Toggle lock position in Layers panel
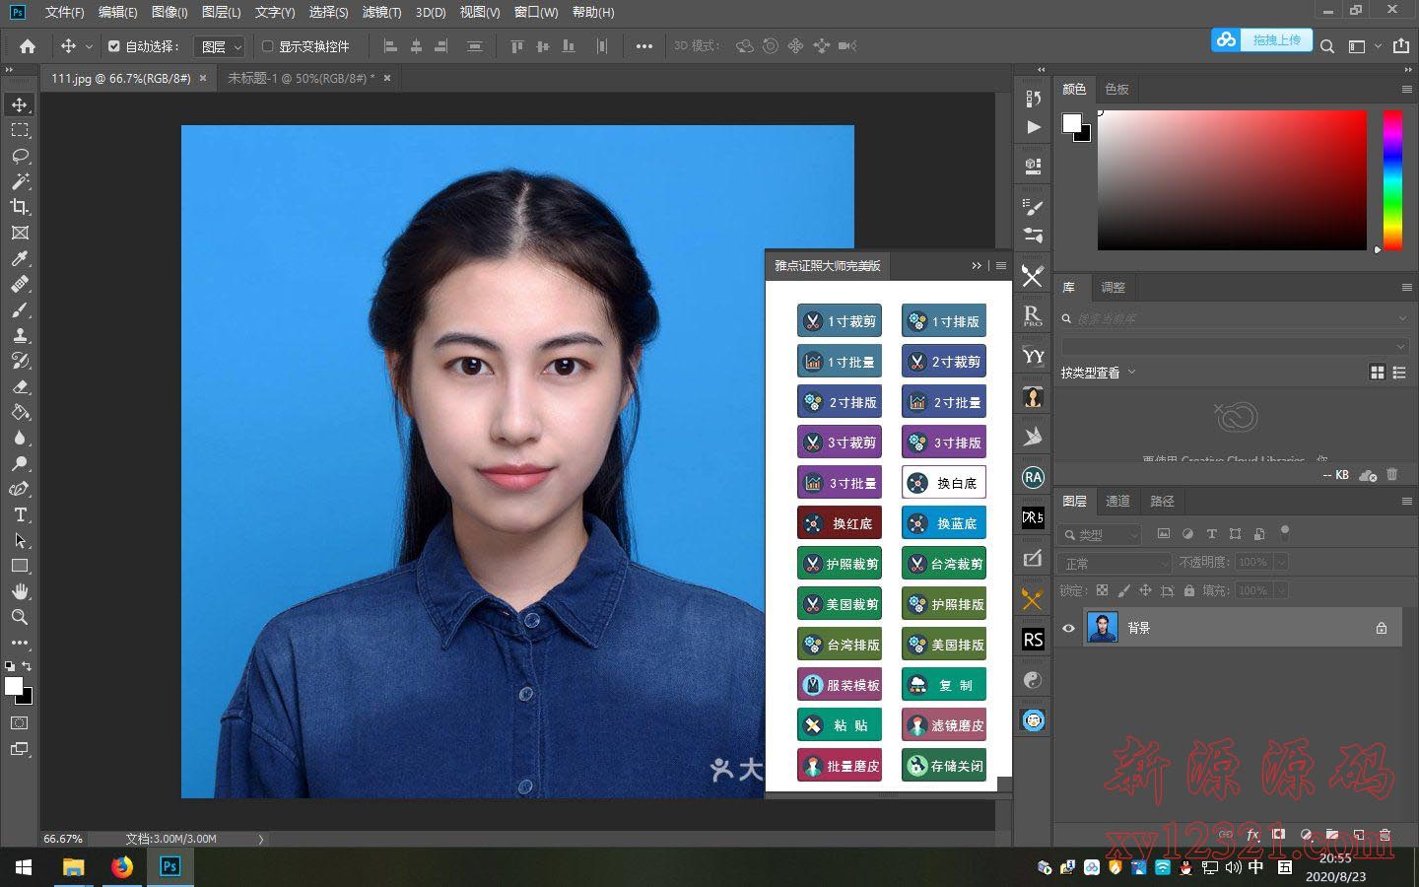The height and width of the screenshot is (887, 1419). (1145, 590)
